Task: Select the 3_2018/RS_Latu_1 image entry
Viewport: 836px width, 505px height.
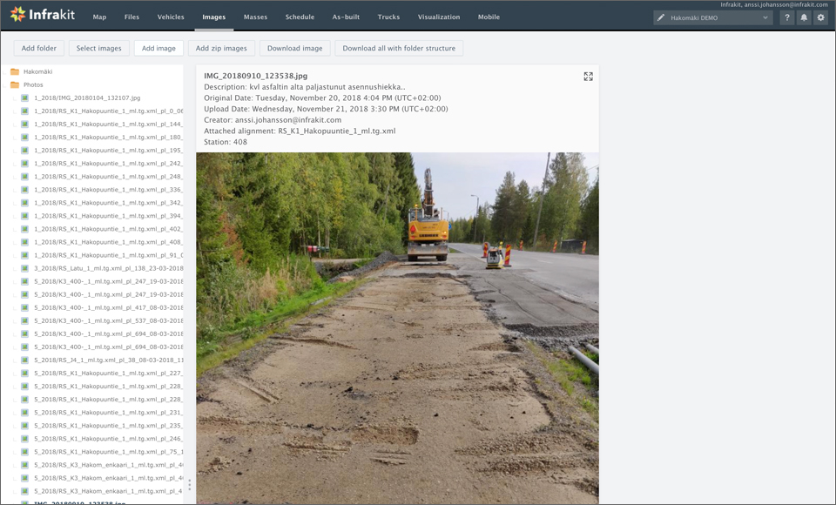Action: pos(108,268)
